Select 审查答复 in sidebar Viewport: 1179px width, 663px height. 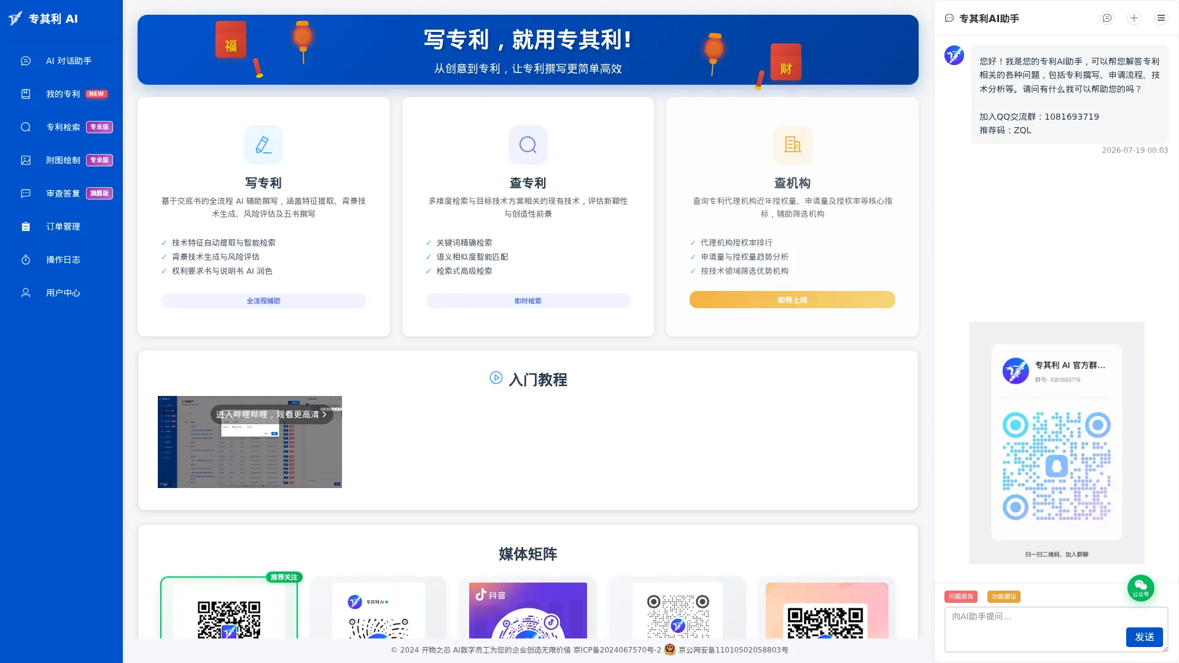pos(61,193)
